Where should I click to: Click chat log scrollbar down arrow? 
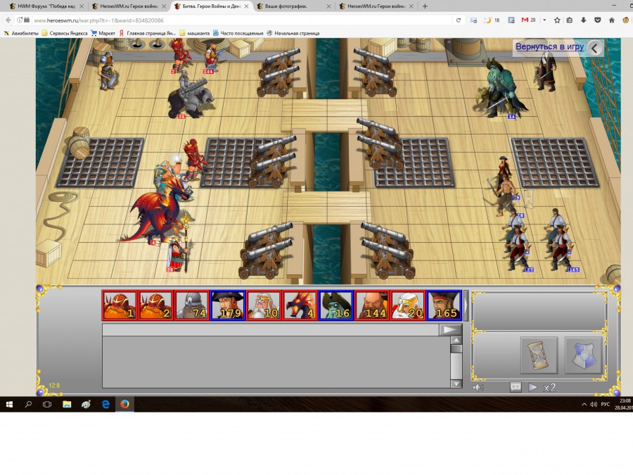(456, 384)
